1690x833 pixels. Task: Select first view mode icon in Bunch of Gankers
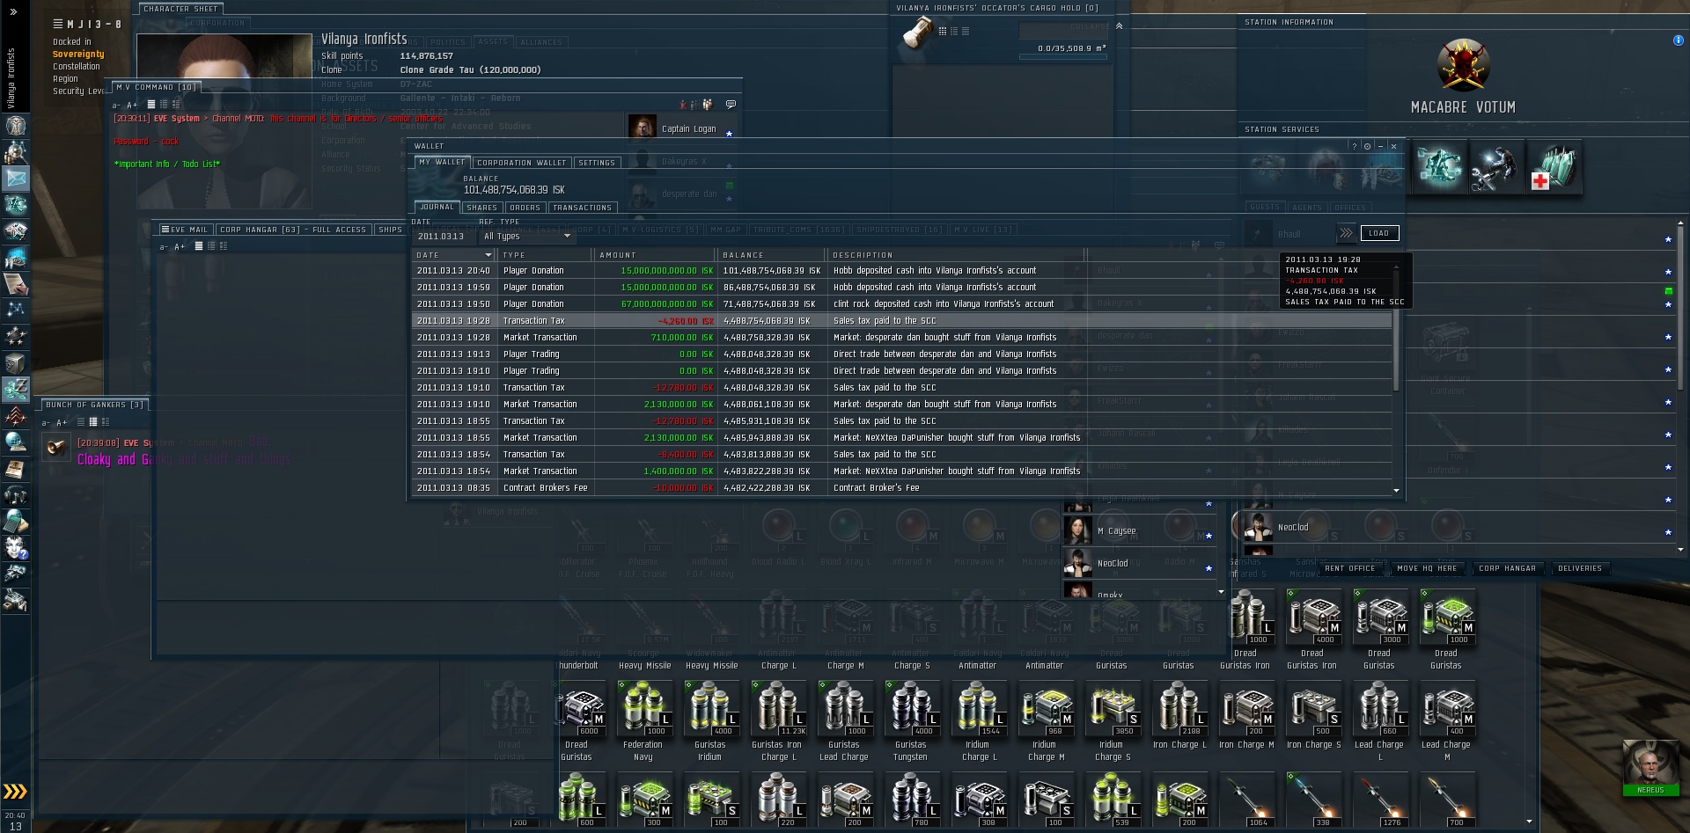81,422
